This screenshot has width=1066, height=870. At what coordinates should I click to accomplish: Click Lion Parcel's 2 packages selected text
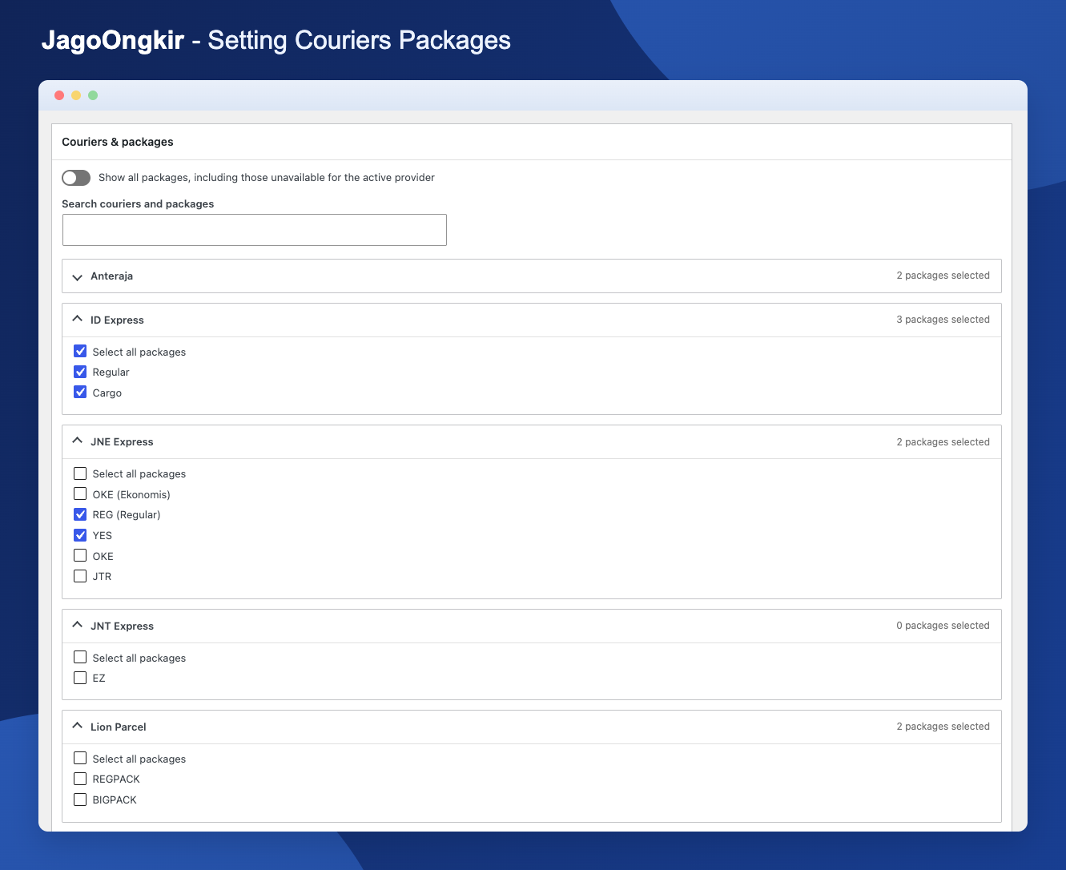pyautogui.click(x=943, y=727)
